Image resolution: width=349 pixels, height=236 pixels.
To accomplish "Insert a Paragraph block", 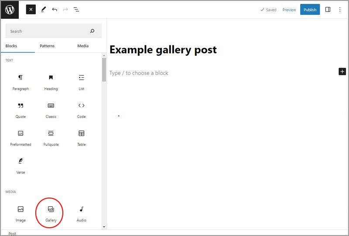I will click(21, 82).
